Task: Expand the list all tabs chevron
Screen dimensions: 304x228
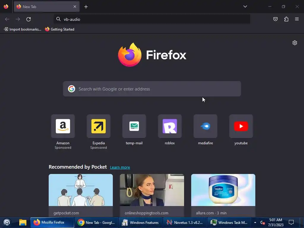Action: click(x=245, y=7)
